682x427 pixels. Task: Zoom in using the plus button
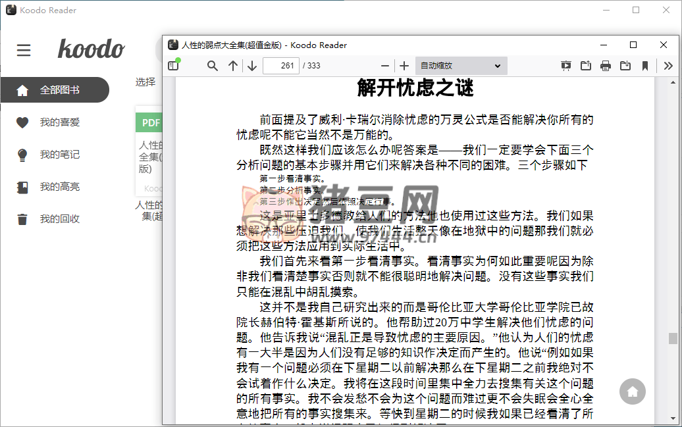[x=404, y=66]
